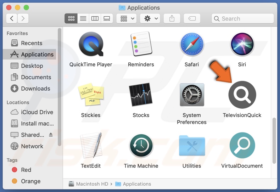Select the Stocks app icon

(141, 95)
